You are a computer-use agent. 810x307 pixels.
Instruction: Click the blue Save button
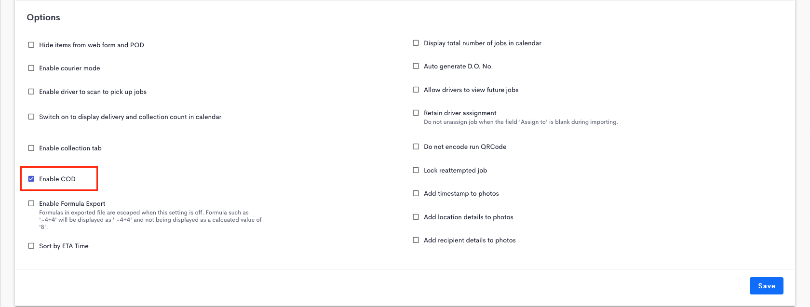click(766, 286)
